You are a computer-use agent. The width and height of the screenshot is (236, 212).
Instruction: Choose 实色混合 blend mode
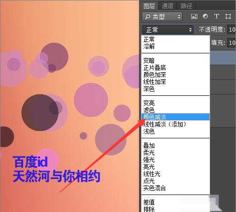(176, 188)
